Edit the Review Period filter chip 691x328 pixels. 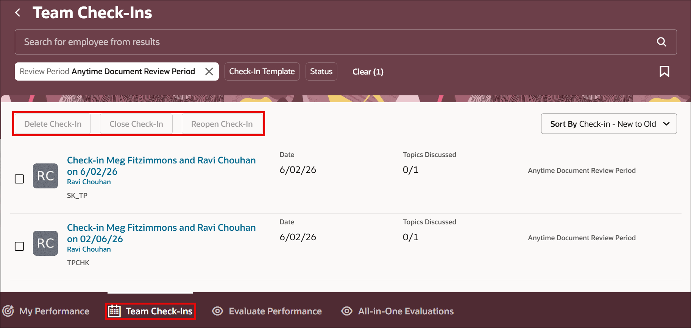click(x=108, y=72)
